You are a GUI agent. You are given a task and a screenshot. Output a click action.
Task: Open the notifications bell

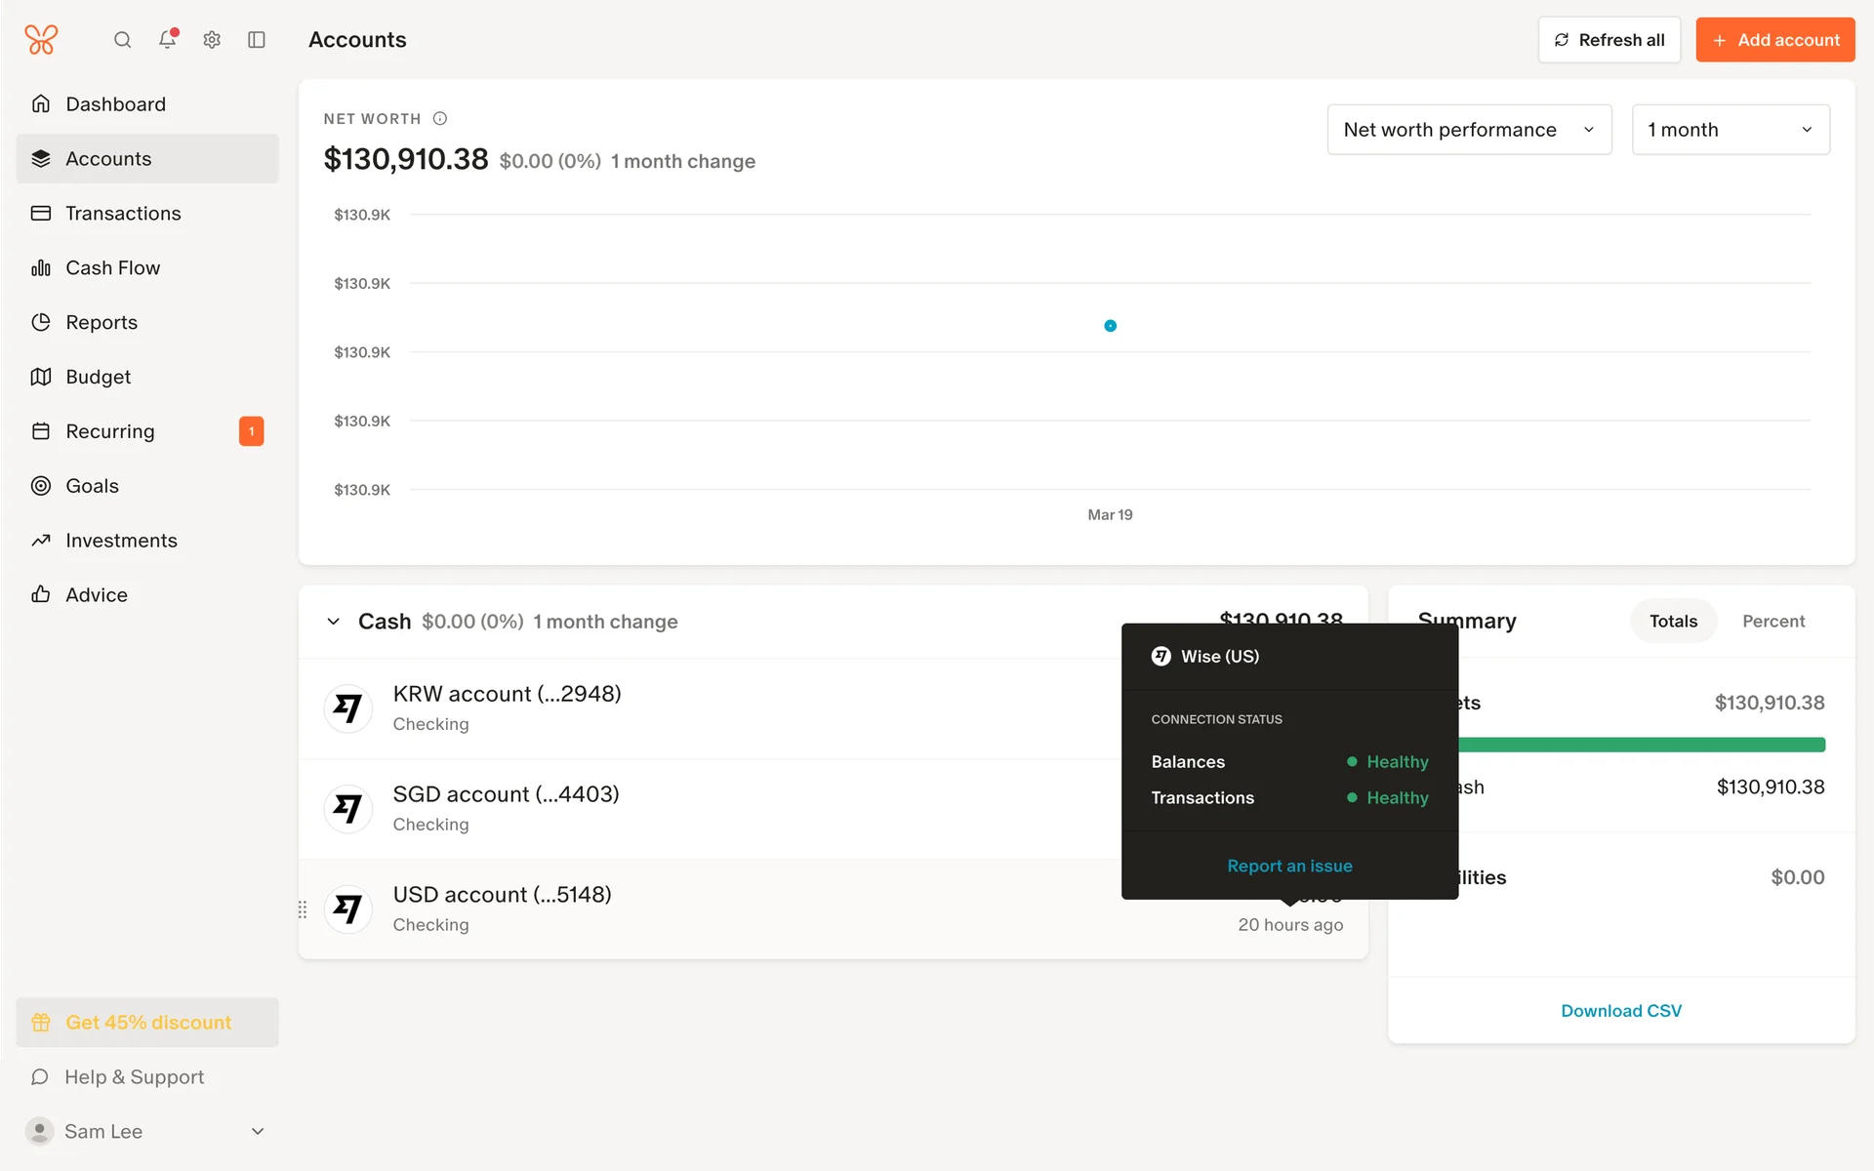point(167,40)
